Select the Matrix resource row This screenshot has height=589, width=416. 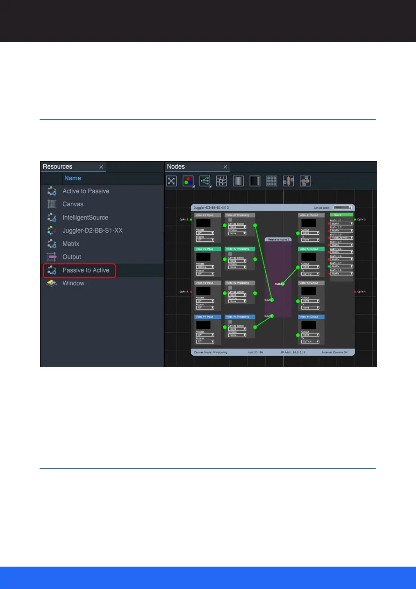coord(102,244)
